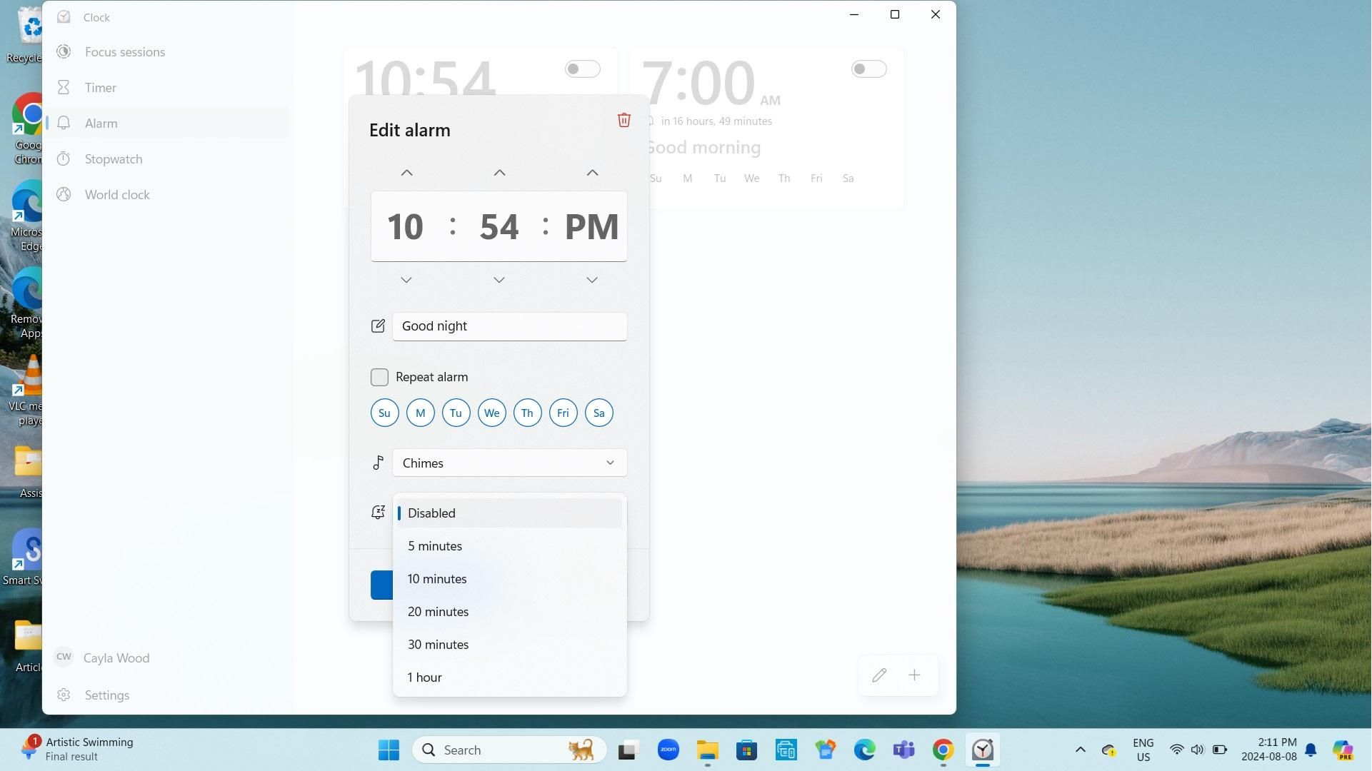Open Timer in the sidebar

[100, 88]
